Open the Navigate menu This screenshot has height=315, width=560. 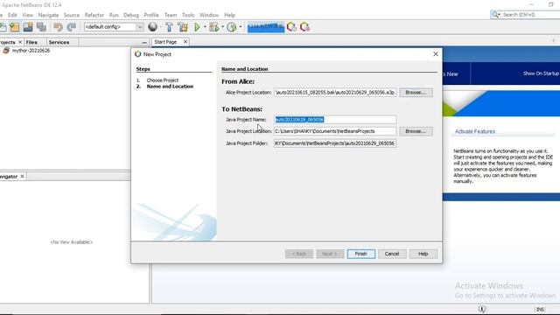pos(48,15)
